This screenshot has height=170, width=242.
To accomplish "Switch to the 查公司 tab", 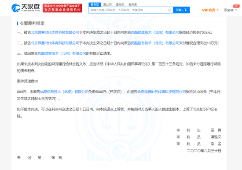I will [x=107, y=4].
